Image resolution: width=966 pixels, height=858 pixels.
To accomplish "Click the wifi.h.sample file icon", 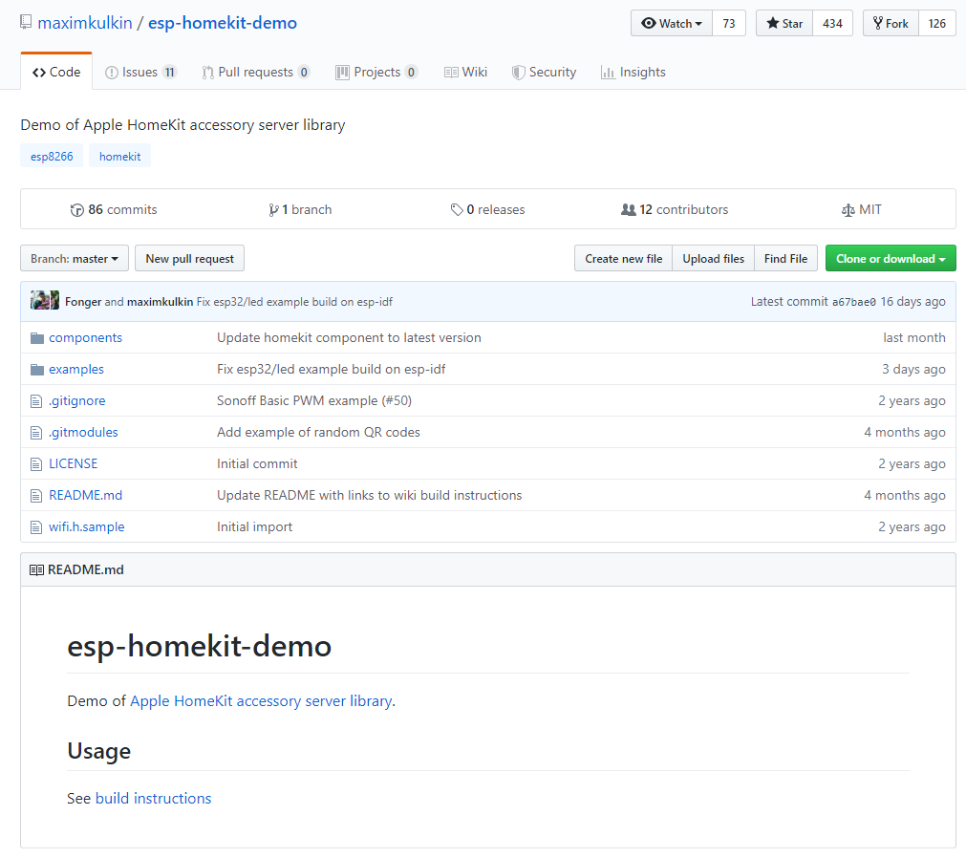I will pyautogui.click(x=36, y=527).
